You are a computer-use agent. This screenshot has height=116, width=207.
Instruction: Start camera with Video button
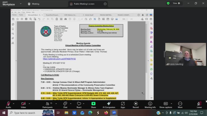tap(23, 104)
